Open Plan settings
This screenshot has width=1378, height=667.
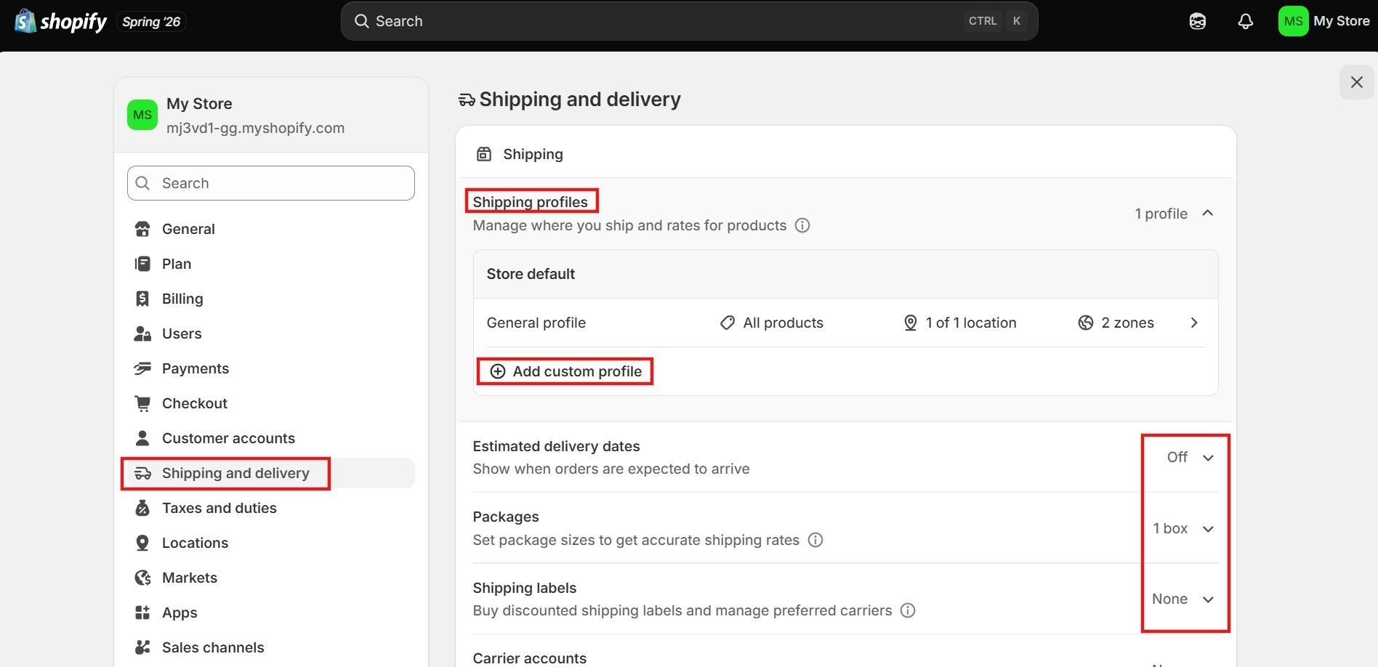(270, 264)
